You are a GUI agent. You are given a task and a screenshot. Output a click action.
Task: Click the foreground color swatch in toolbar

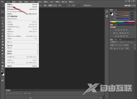[x=2, y=73]
